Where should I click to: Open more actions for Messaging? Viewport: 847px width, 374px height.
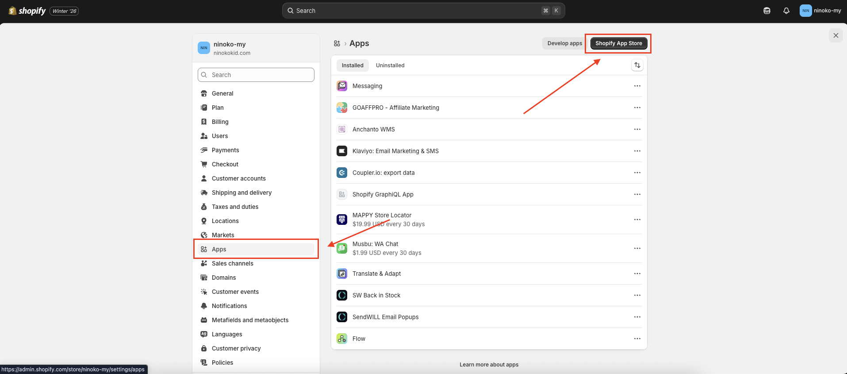637,86
